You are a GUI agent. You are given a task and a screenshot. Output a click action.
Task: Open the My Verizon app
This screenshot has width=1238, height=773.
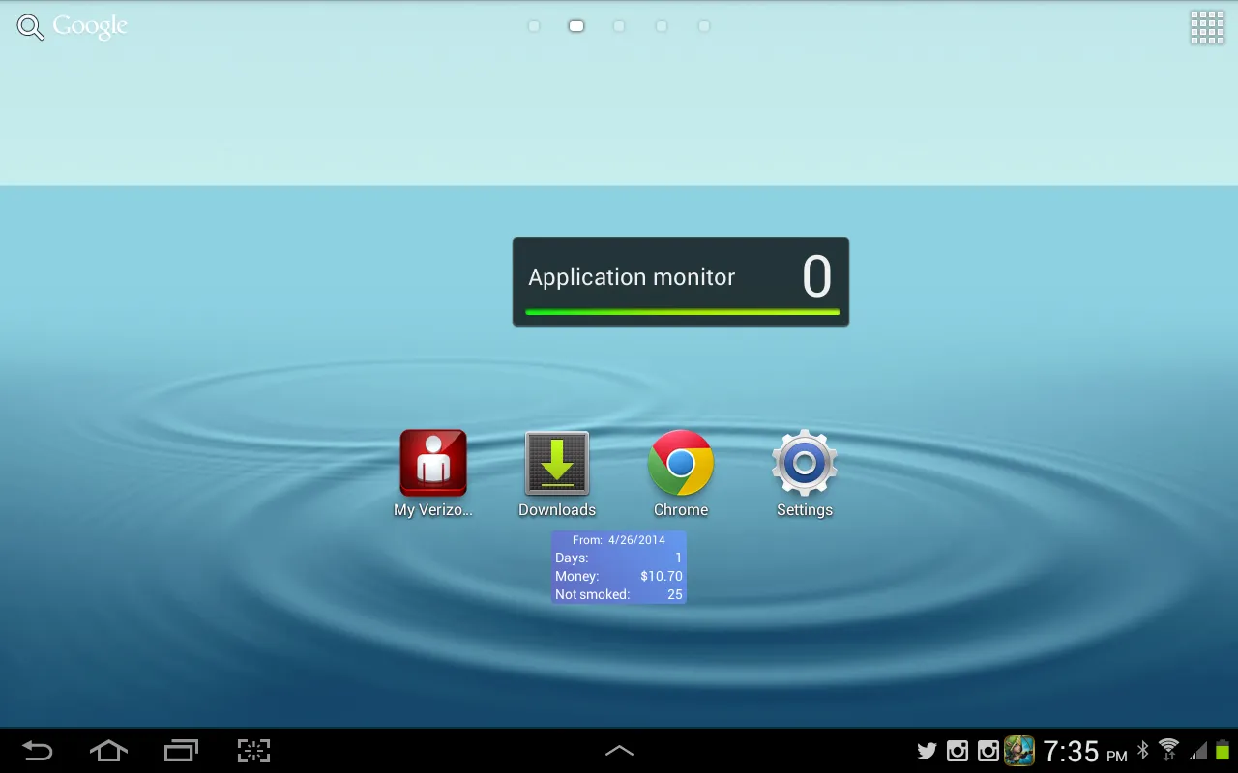433,473
